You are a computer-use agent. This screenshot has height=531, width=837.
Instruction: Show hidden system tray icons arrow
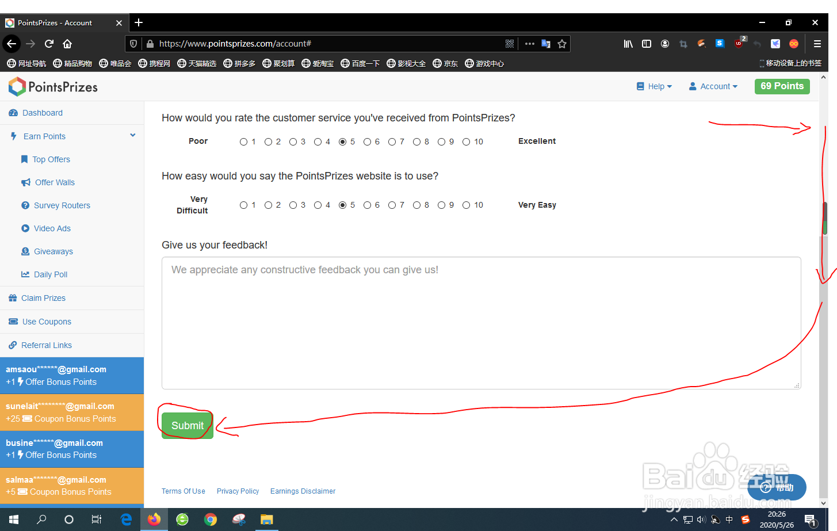(674, 519)
